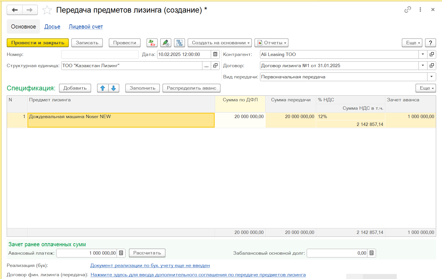Add document to favorites with star icon
442x279 pixels.
(x=47, y=10)
